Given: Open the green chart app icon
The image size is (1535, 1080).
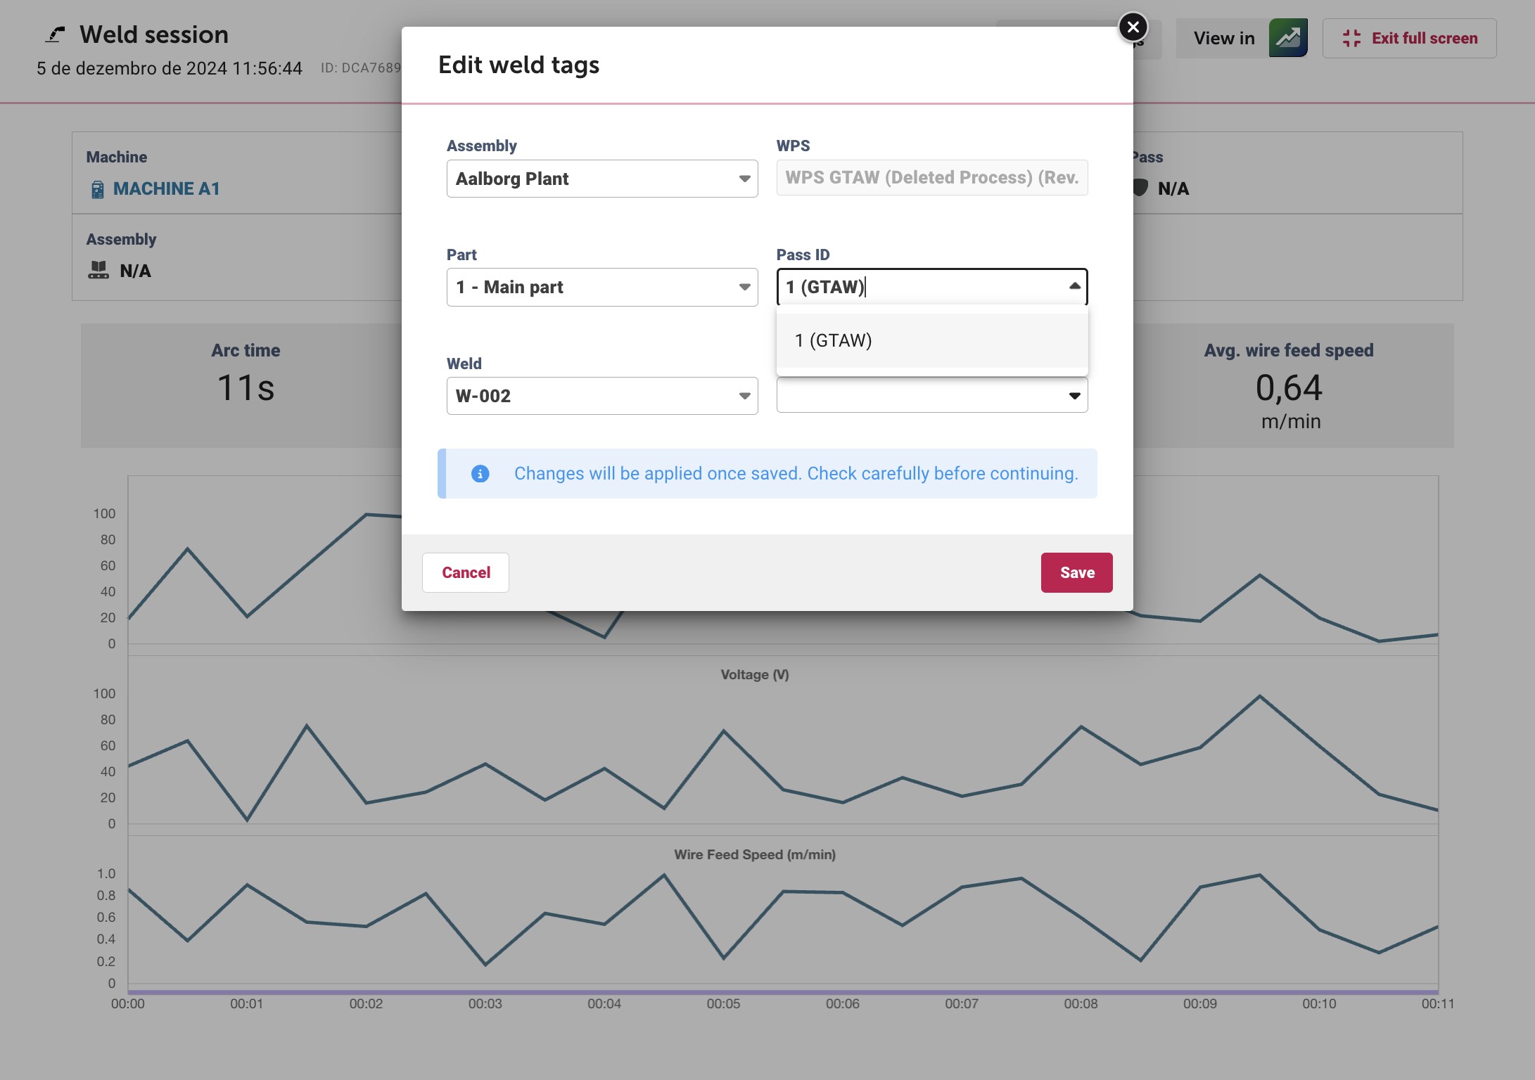Looking at the screenshot, I should coord(1288,38).
